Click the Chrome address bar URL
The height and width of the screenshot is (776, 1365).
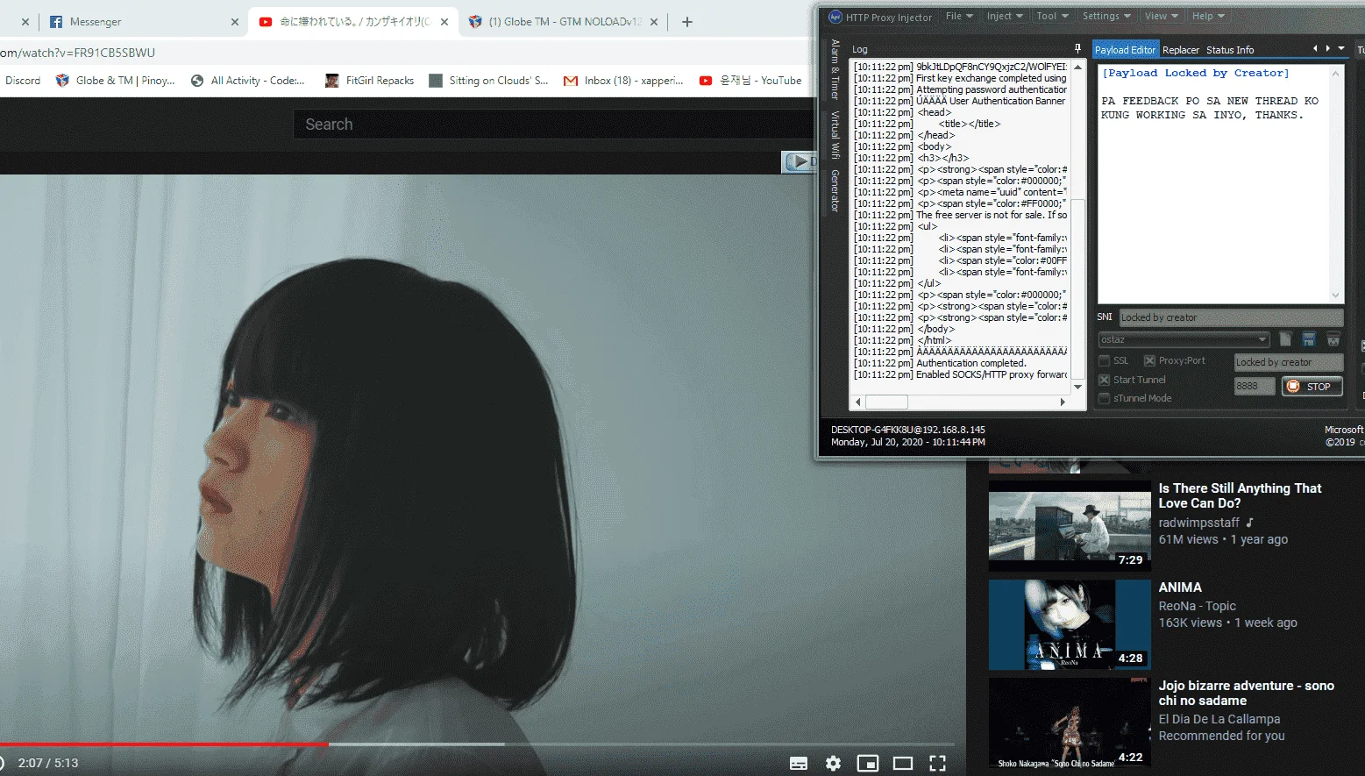click(x=77, y=53)
